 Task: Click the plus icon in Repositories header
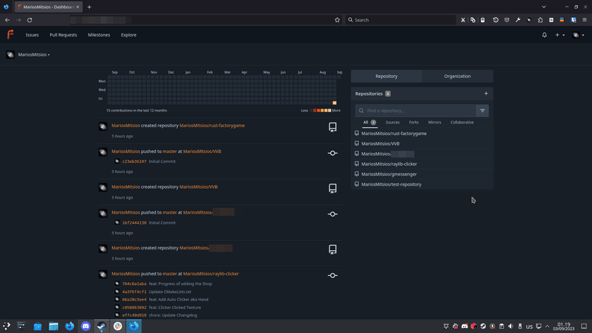(486, 94)
